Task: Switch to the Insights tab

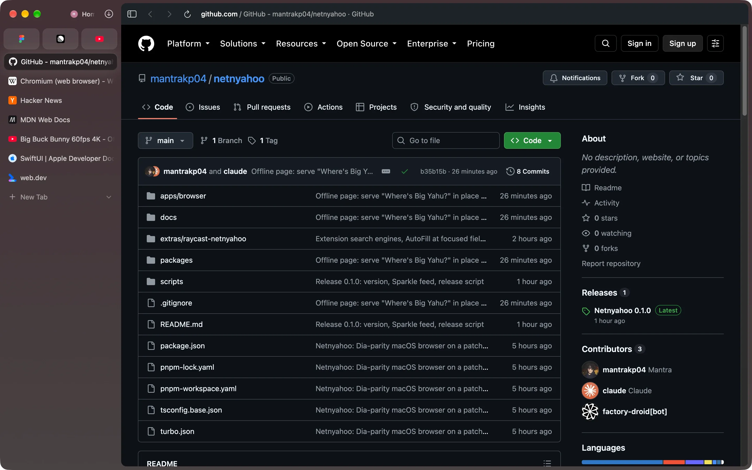Action: pyautogui.click(x=525, y=107)
